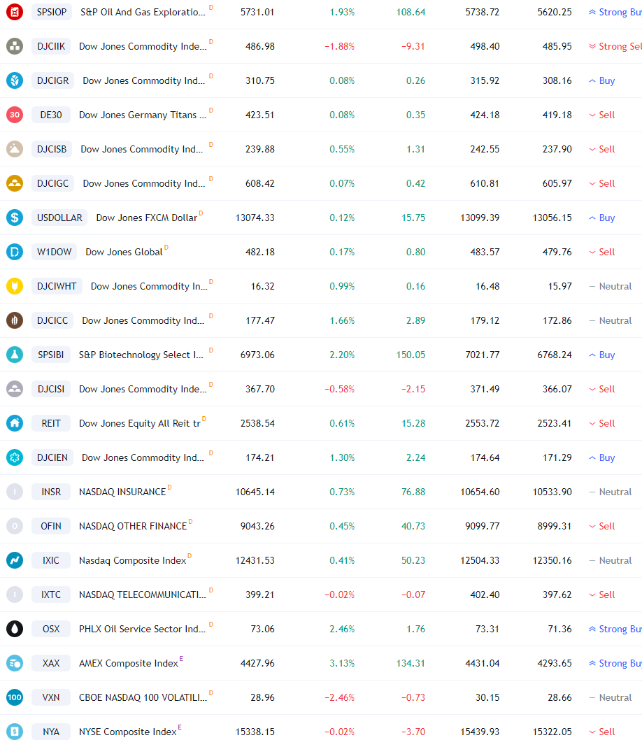
Task: Click the XAX light blue logo icon
Action: pos(15,664)
